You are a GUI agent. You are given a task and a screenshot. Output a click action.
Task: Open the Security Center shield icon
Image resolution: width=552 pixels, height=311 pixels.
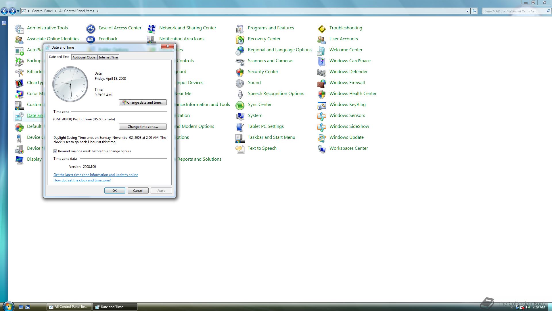click(x=240, y=72)
